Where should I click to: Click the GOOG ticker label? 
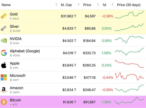(16, 56)
